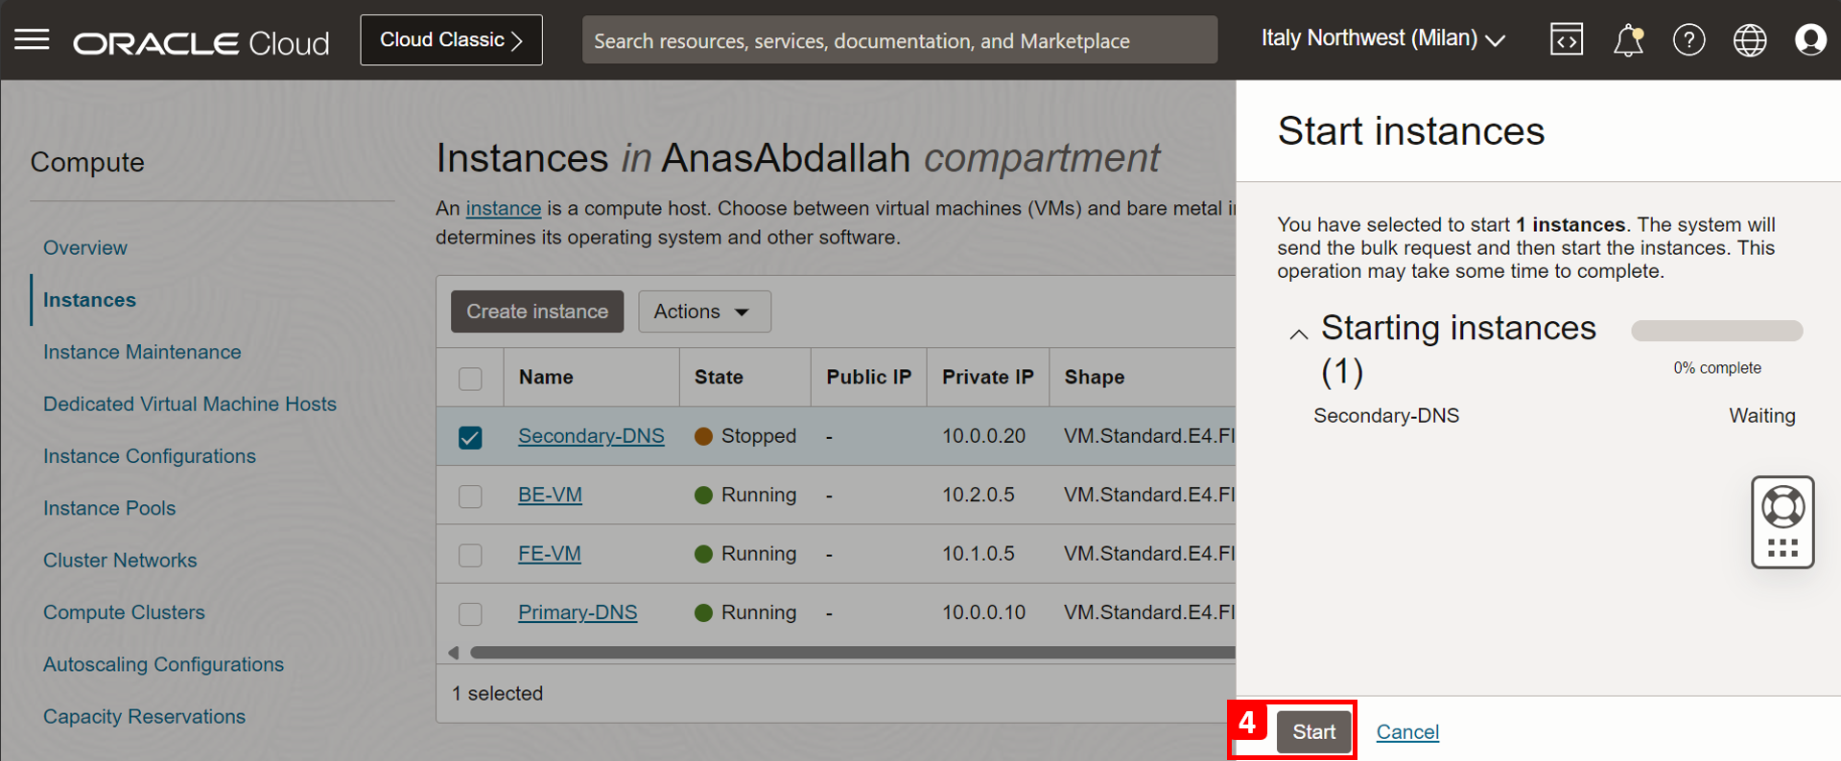Uncheck the Secondary-DNS row checkbox
1841x761 pixels.
470,437
